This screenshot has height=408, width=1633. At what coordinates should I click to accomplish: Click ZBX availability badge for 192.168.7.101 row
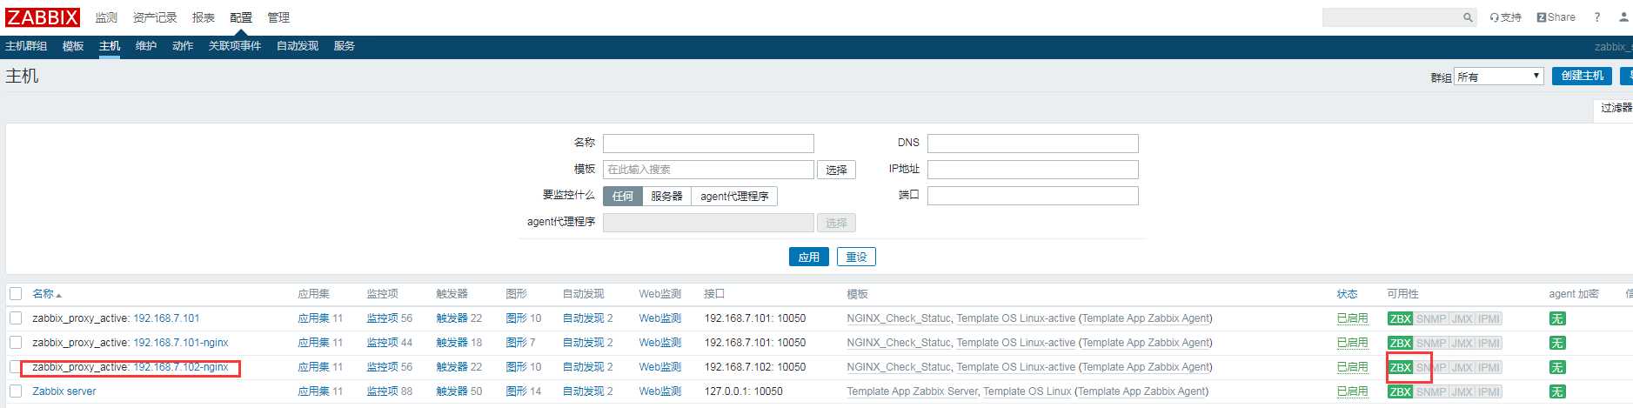(1400, 319)
